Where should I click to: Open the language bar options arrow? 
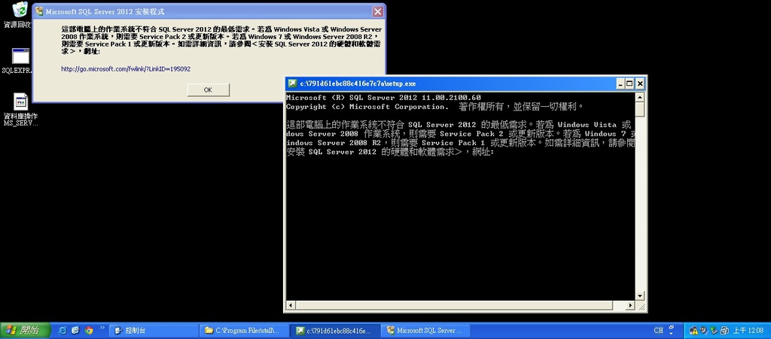671,334
